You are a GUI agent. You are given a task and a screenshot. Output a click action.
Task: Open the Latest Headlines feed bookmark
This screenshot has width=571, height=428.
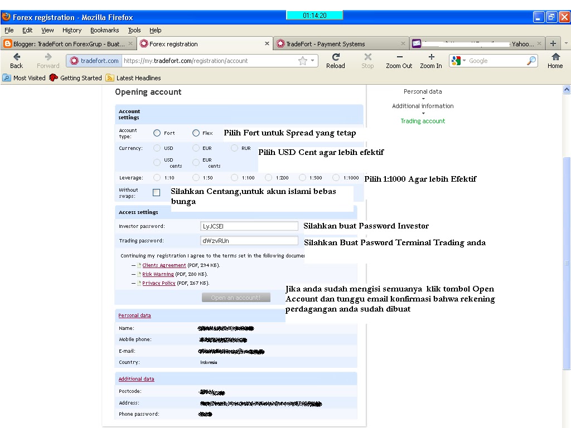pos(133,78)
